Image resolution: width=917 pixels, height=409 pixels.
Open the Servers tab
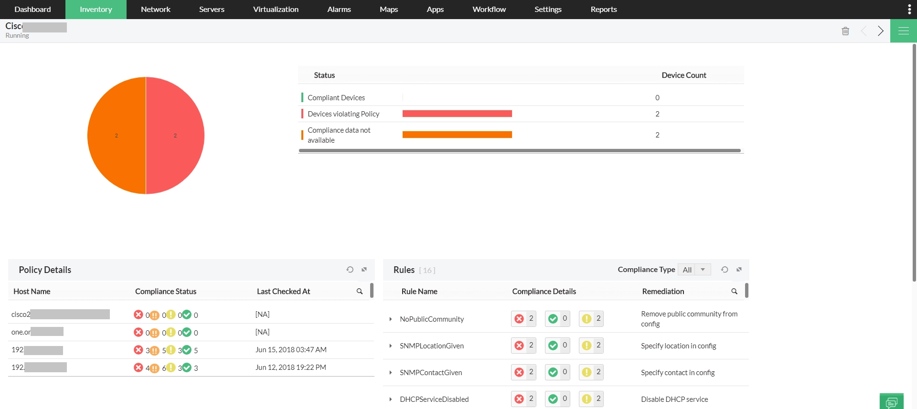(x=212, y=9)
